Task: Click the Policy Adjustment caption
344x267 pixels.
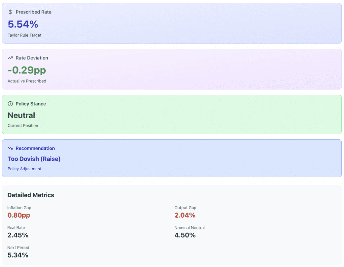Action: click(x=25, y=169)
